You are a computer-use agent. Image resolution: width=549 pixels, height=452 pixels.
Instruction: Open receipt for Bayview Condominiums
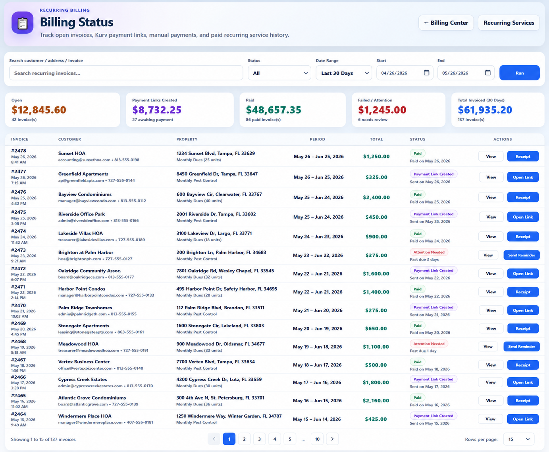pyautogui.click(x=523, y=197)
